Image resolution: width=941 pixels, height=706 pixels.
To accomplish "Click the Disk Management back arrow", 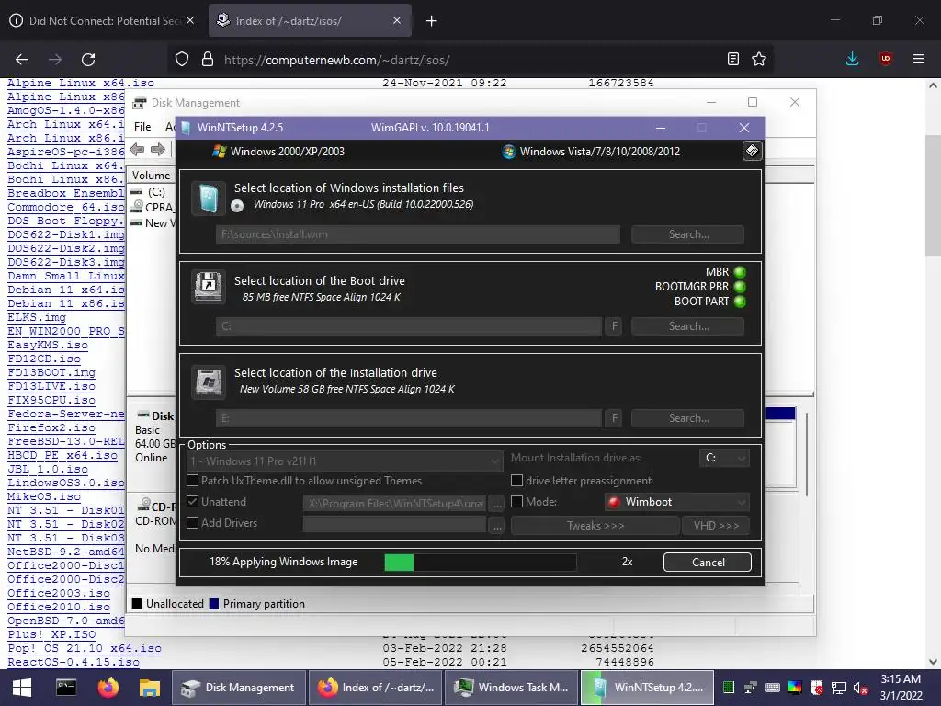I will coord(138,150).
